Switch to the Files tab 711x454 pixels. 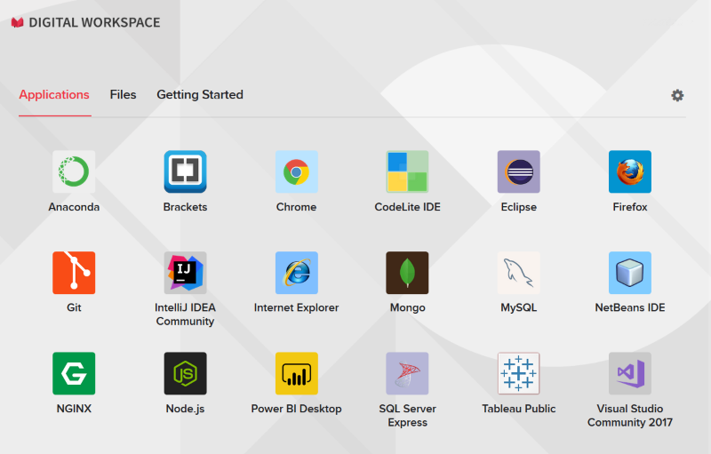pos(123,94)
